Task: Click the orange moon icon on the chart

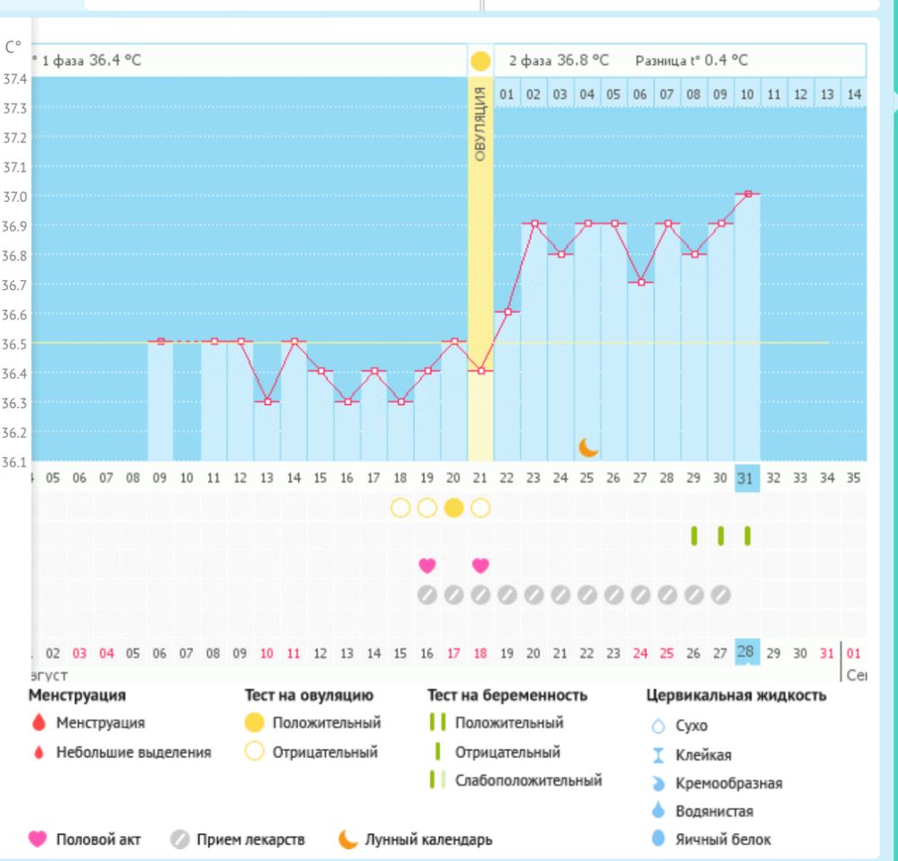Action: click(588, 446)
